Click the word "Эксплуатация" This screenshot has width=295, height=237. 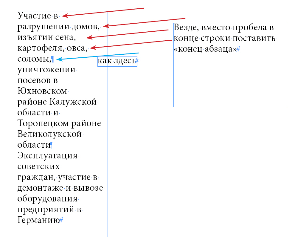point(47,156)
